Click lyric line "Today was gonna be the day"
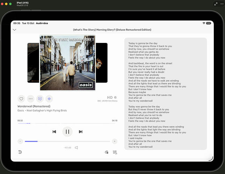Viewport: 225px width, 174px height. point(144,106)
